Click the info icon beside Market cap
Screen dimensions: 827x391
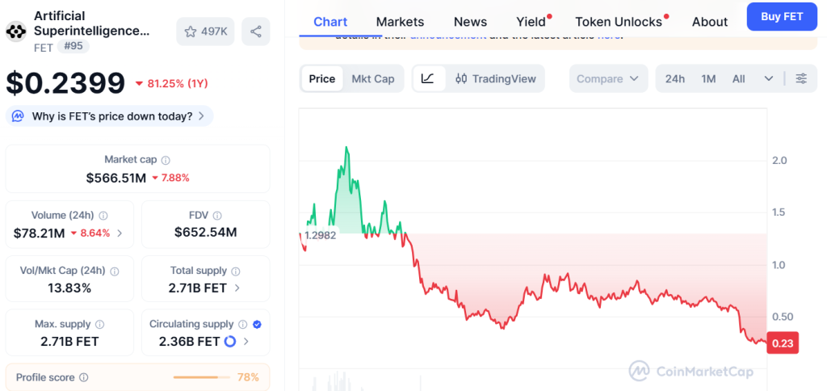coord(166,160)
